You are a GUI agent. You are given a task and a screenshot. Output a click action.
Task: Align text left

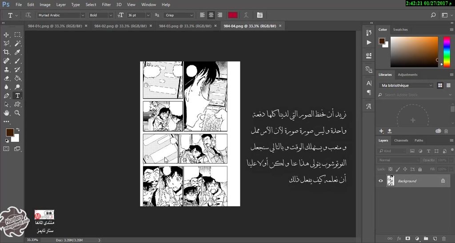[x=203, y=15]
